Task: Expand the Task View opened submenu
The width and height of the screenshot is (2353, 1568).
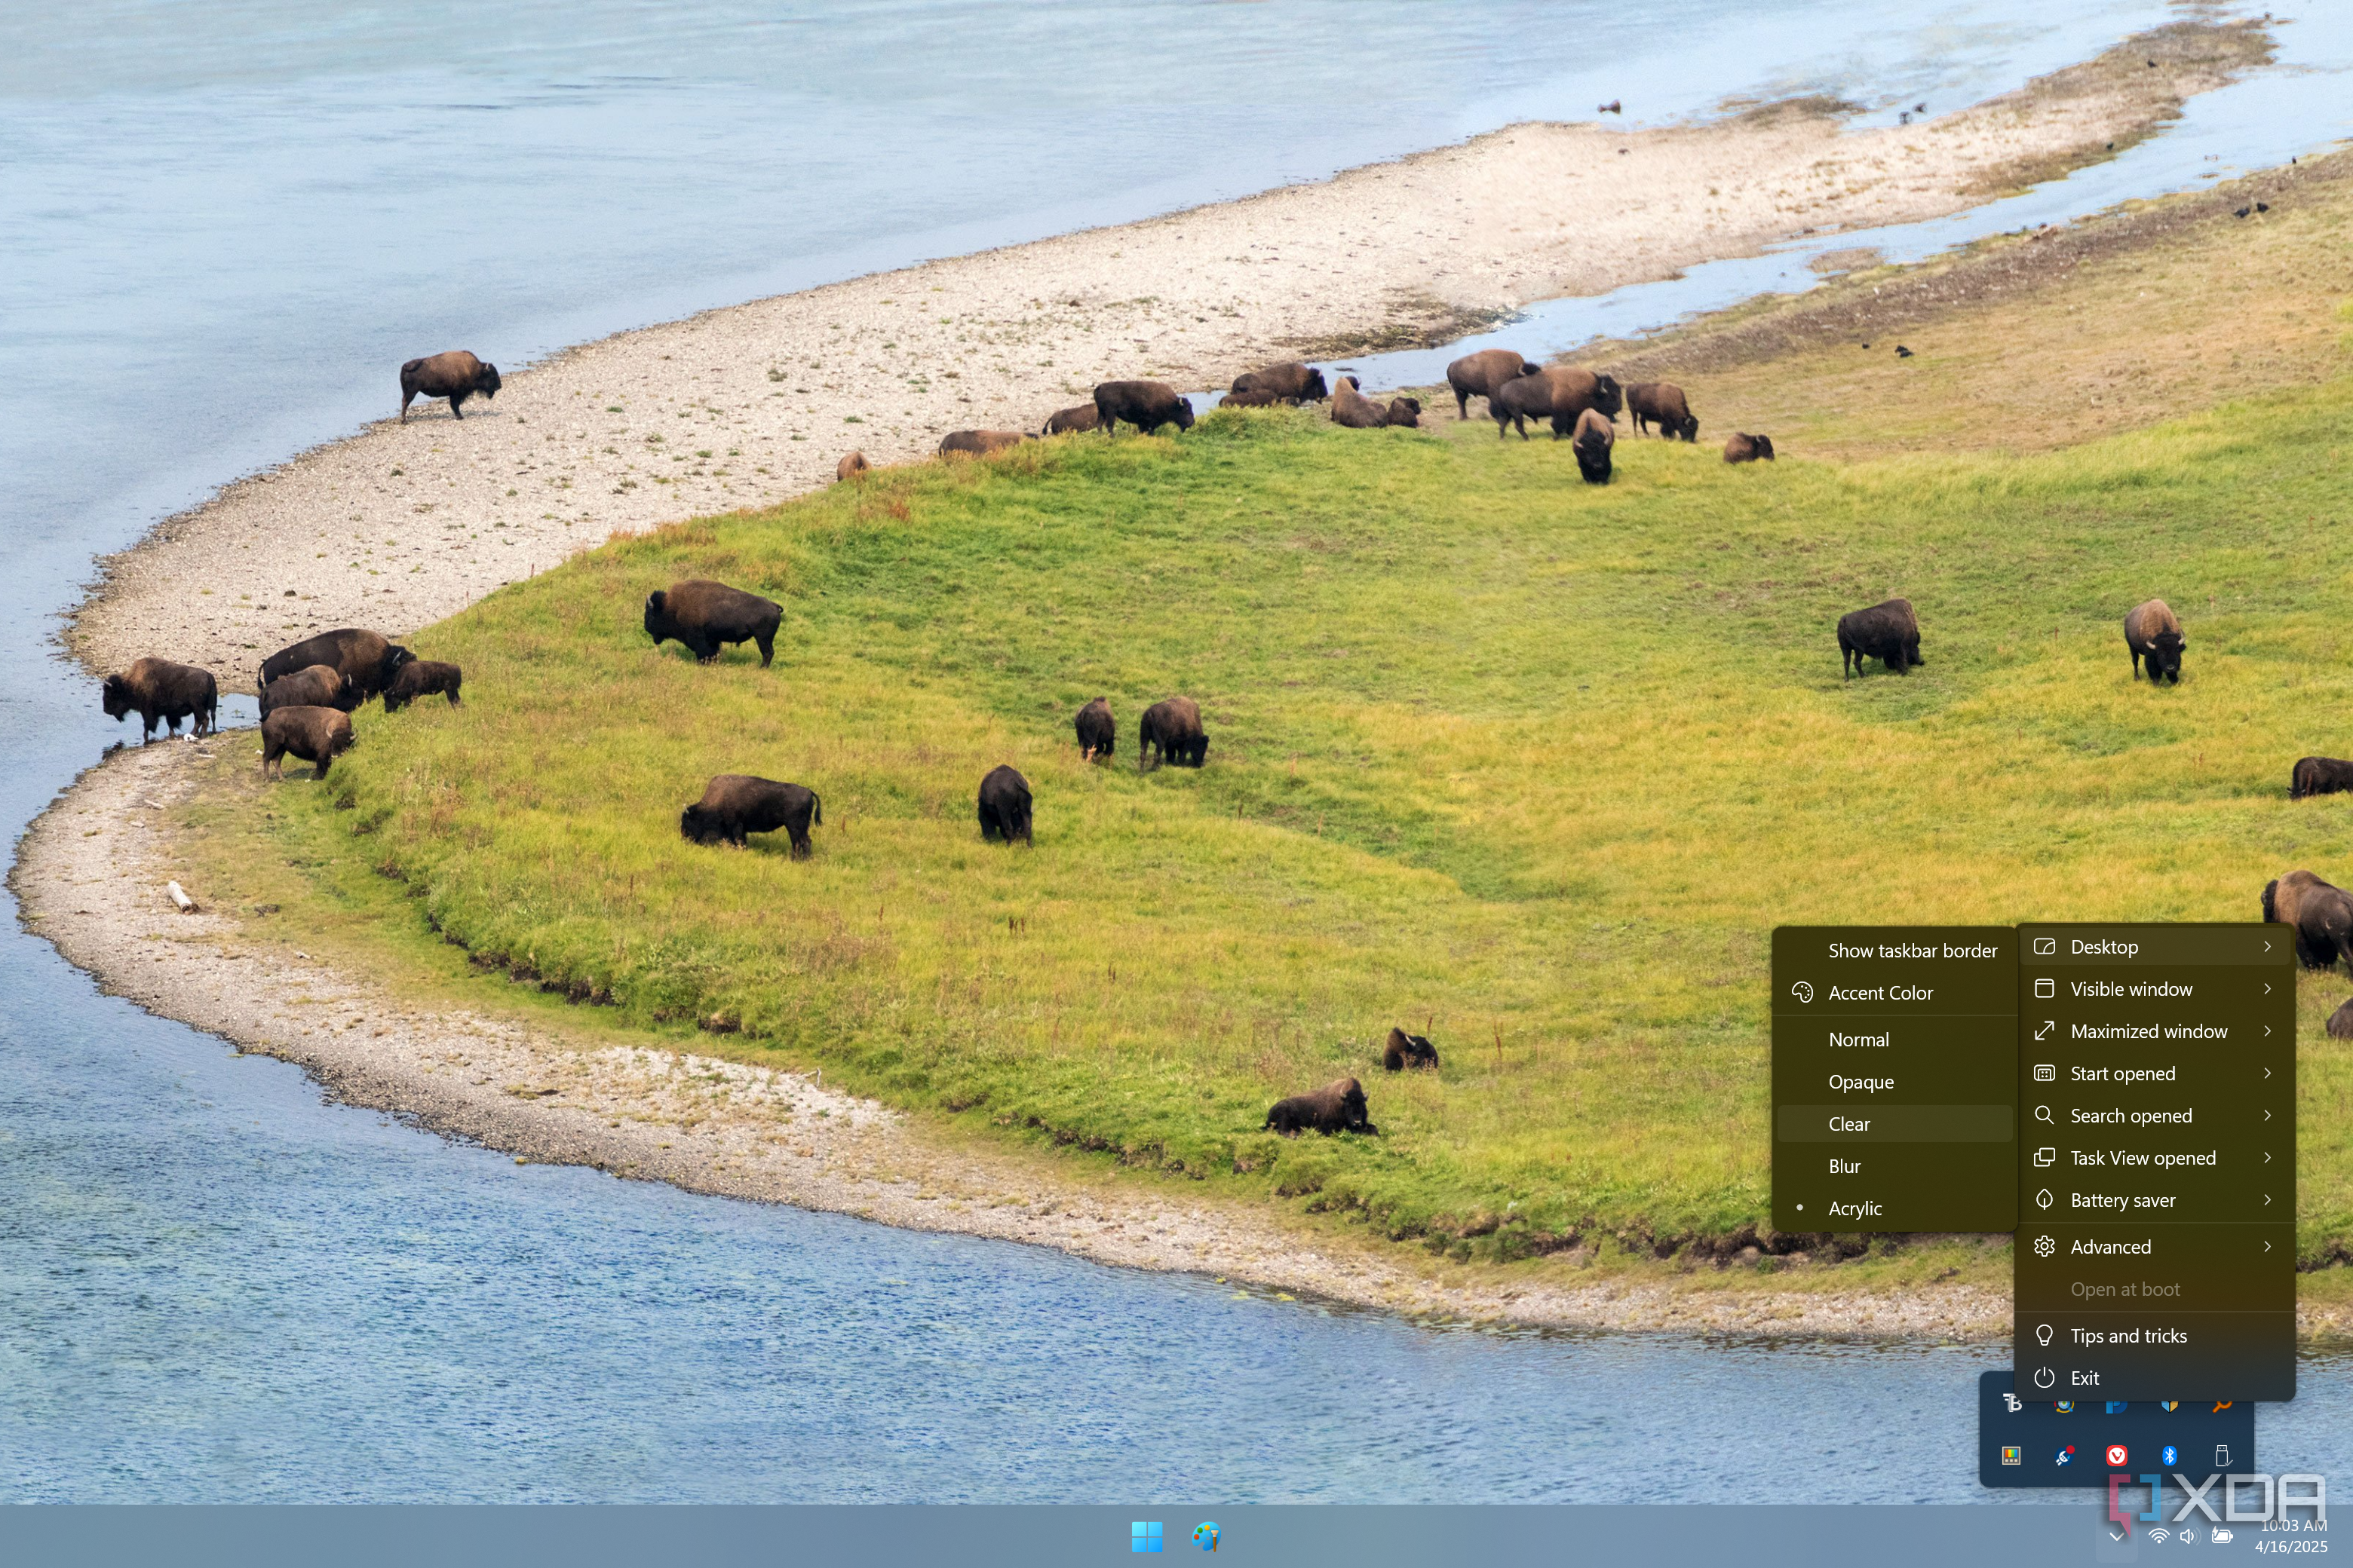Action: pos(2155,1157)
